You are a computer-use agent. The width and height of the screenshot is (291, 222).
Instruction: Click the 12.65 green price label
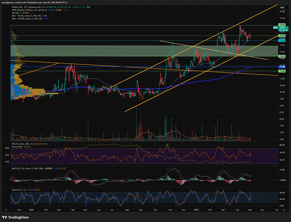pyautogui.click(x=282, y=56)
